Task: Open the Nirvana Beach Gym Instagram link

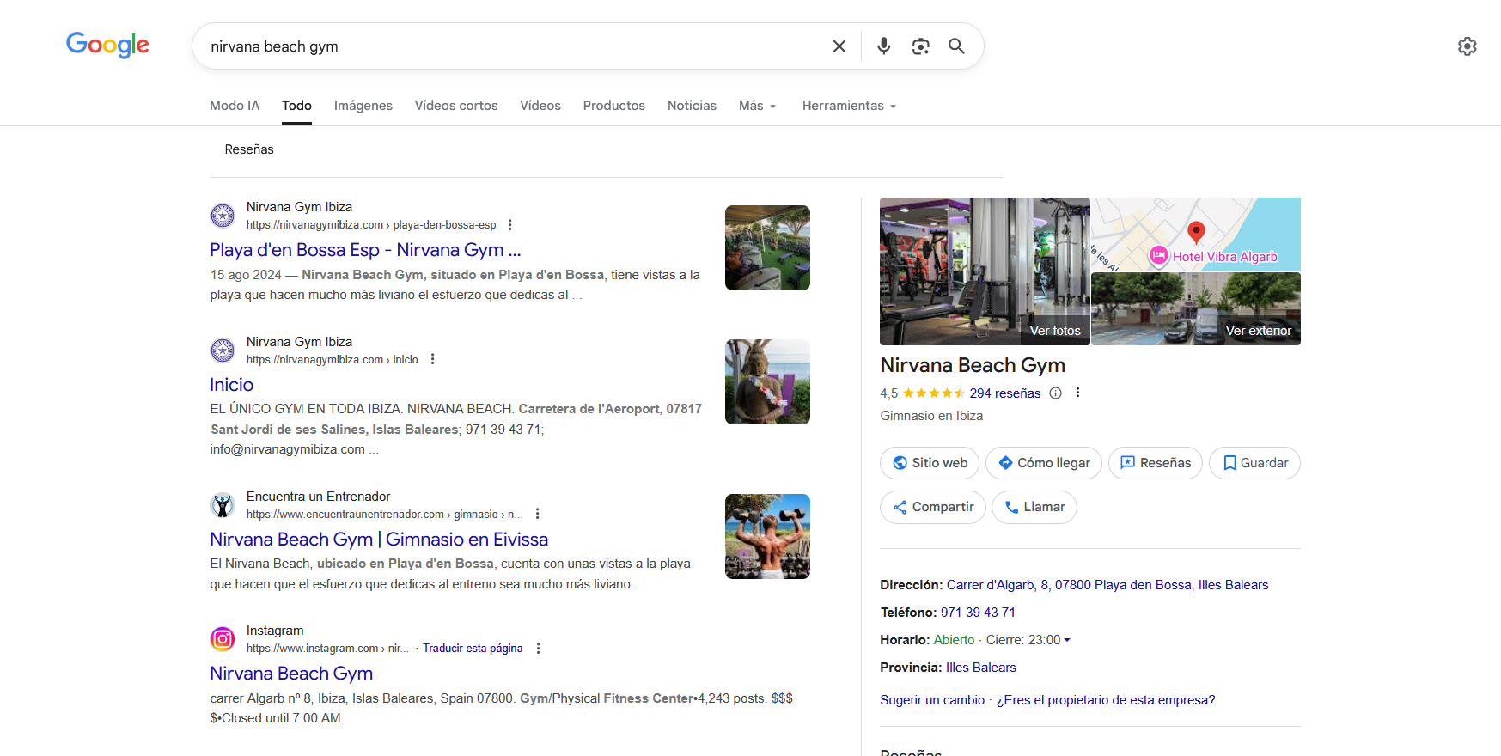Action: pyautogui.click(x=291, y=674)
